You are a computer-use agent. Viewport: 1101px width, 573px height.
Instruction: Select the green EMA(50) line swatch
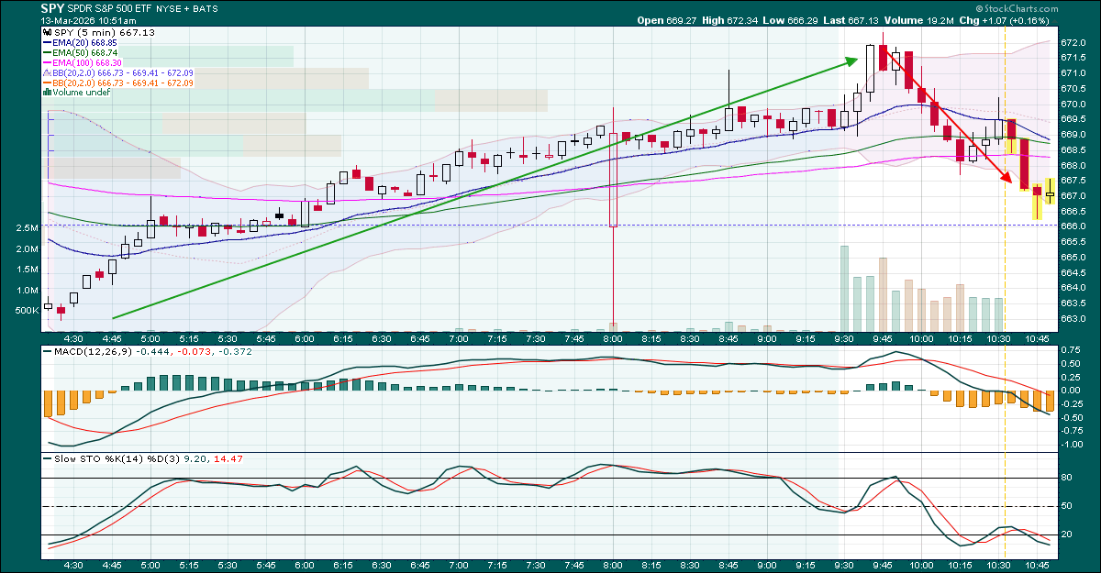coord(47,52)
